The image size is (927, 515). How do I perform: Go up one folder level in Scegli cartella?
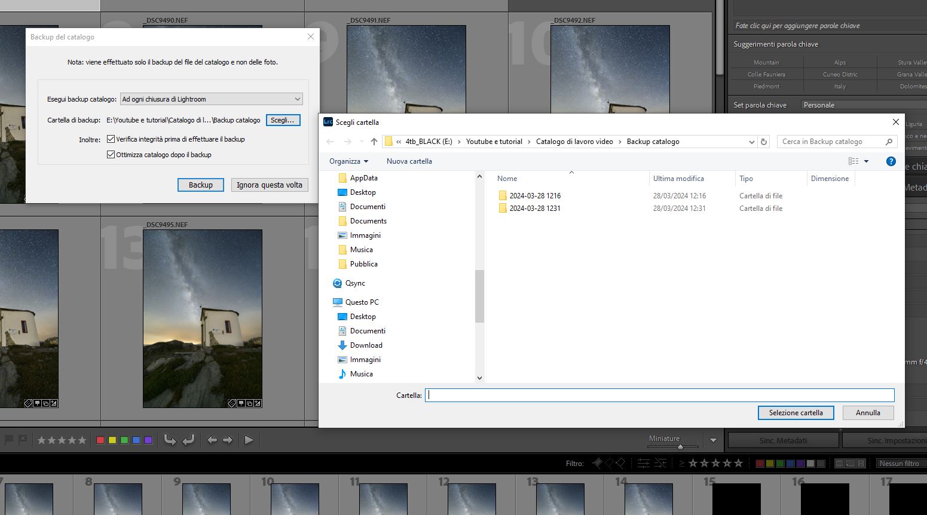click(374, 142)
